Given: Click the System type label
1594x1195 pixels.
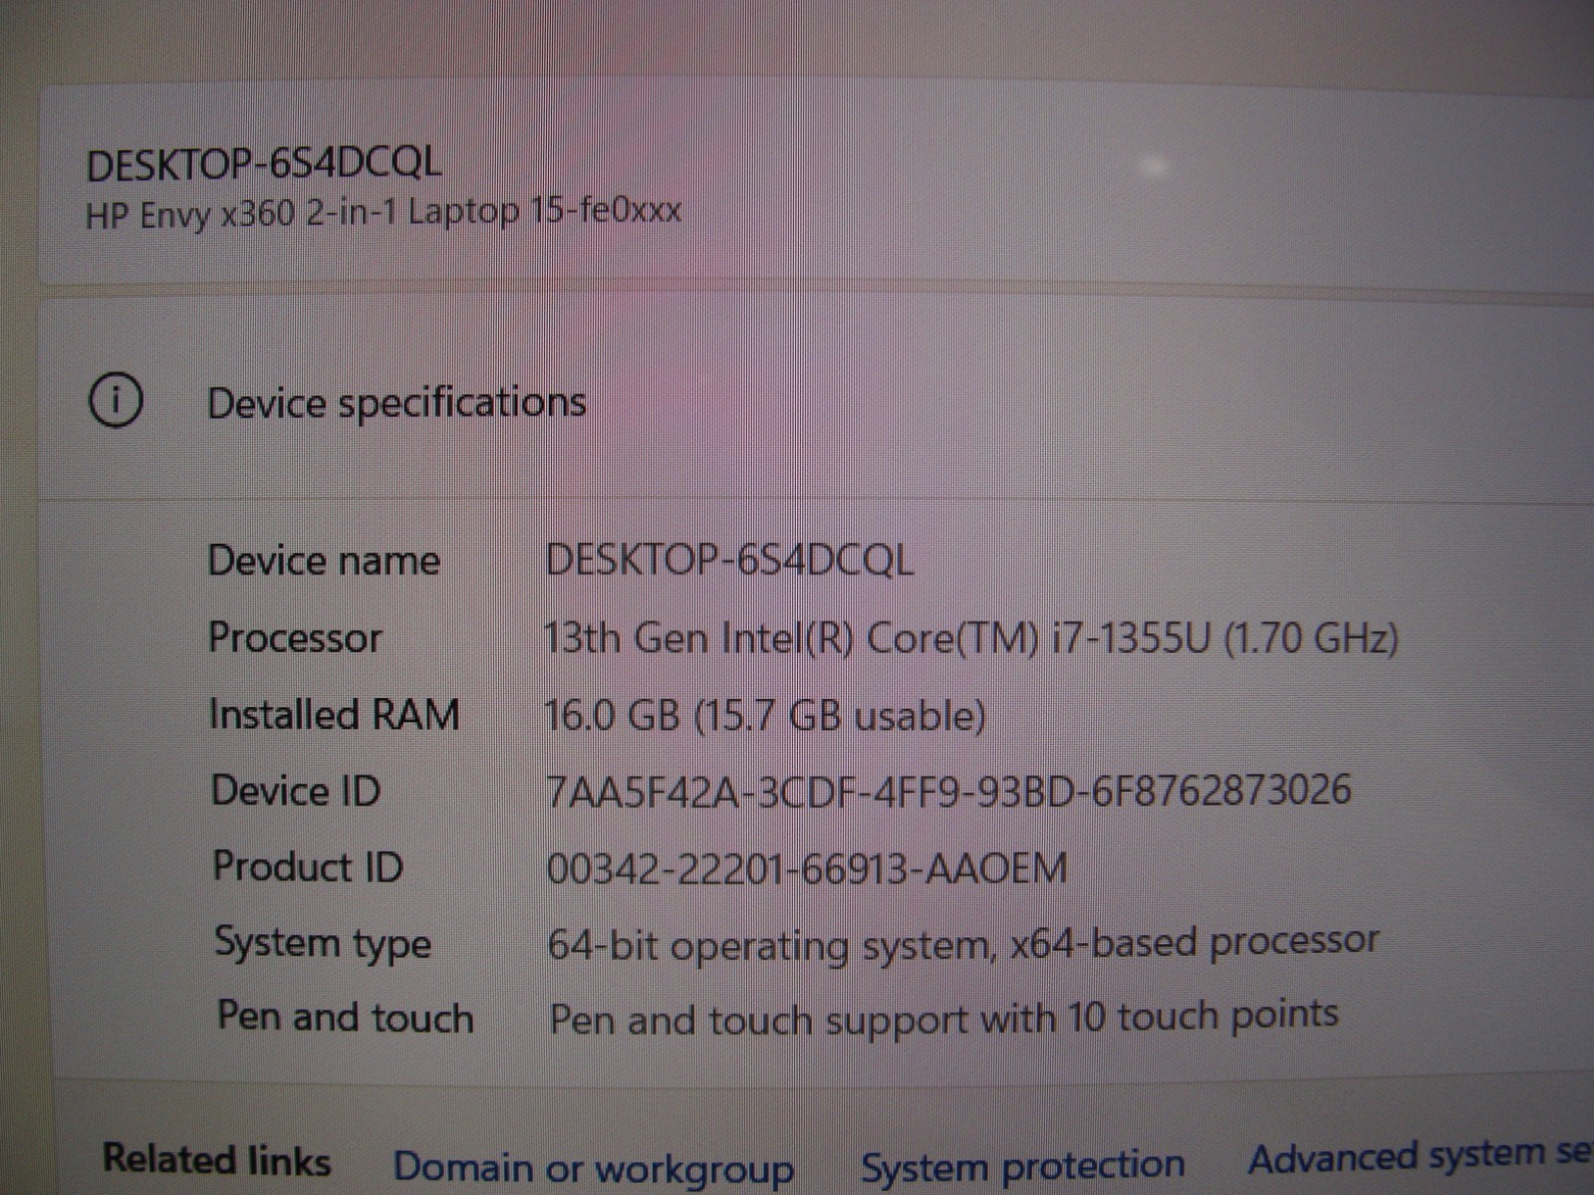Looking at the screenshot, I should coord(323,944).
